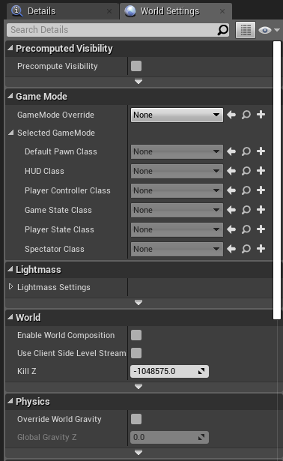Show advanced Precomputed Visibility options arrow
Image resolution: width=283 pixels, height=461 pixels.
click(139, 81)
